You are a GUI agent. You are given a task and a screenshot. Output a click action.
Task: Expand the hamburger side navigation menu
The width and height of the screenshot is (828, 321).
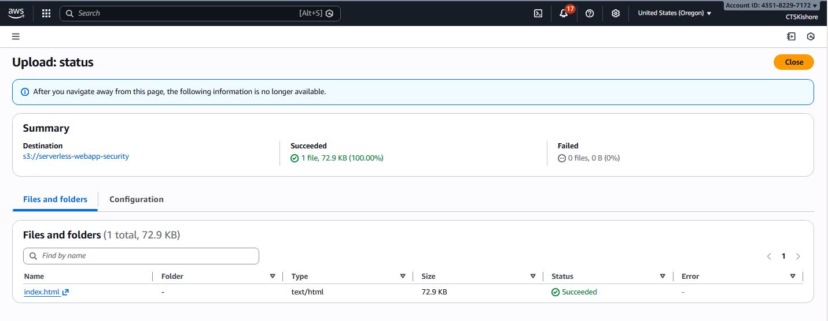(16, 36)
